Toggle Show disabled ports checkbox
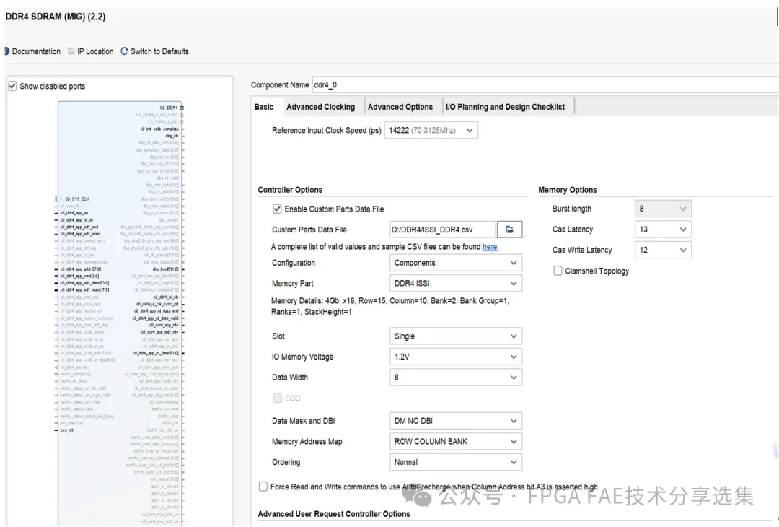 (12, 86)
